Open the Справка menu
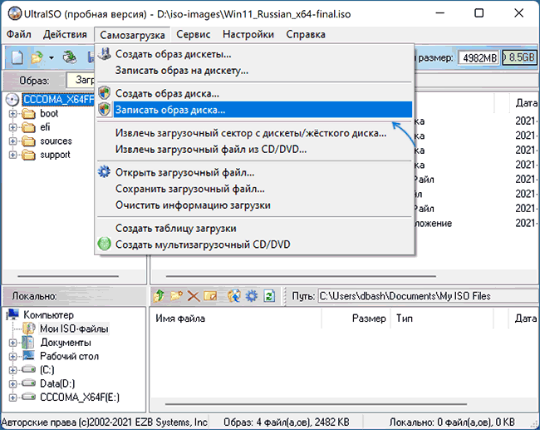540x430 pixels. [306, 34]
